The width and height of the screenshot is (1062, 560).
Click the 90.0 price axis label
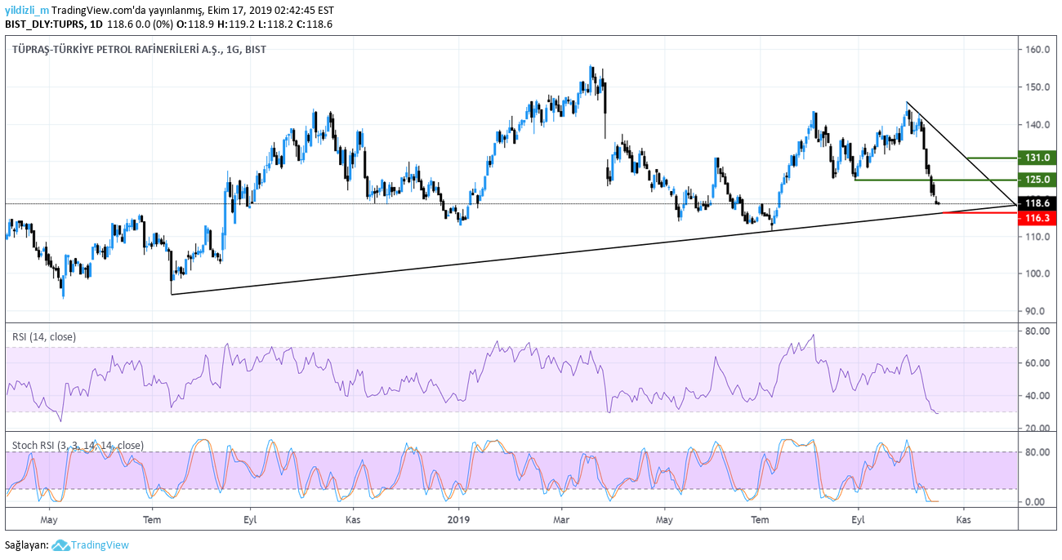[1039, 311]
